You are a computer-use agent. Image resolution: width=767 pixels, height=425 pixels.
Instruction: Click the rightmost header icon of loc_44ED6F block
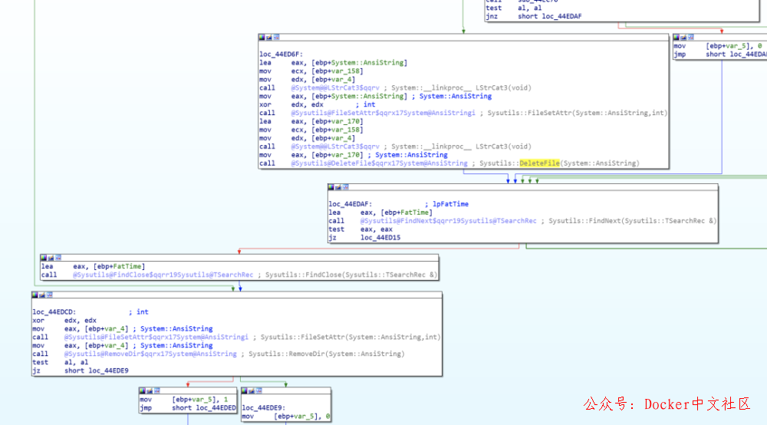tap(276, 37)
